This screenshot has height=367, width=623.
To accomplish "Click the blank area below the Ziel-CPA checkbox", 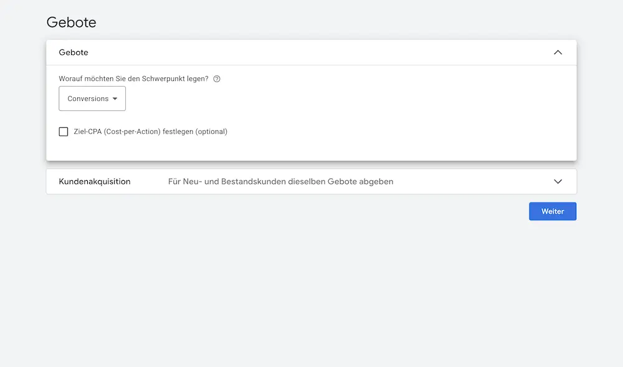I will (x=249, y=150).
